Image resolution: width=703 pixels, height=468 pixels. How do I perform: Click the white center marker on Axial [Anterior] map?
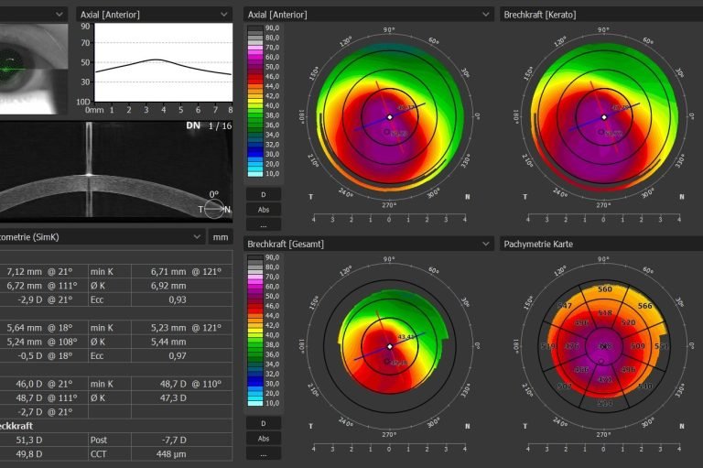tap(390, 117)
